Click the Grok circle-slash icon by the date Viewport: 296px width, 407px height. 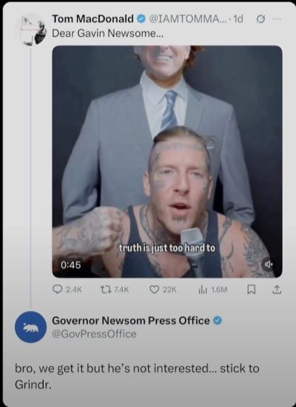click(x=260, y=19)
